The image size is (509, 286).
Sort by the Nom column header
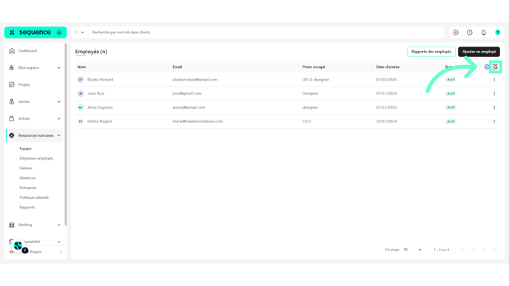(81, 67)
